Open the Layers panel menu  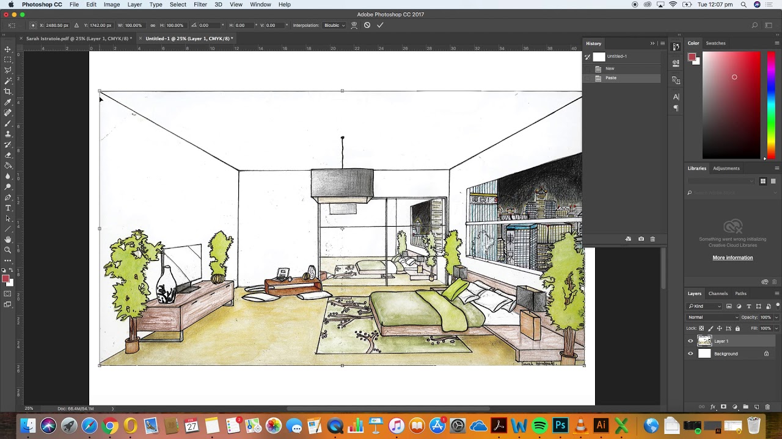coord(777,293)
